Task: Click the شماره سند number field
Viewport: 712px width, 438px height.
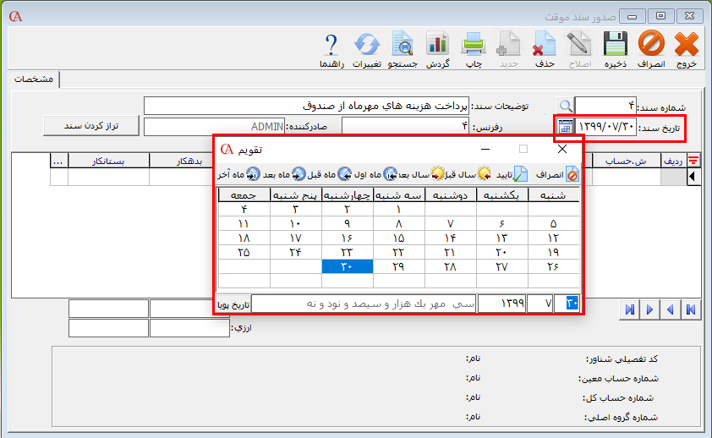Action: tap(605, 106)
